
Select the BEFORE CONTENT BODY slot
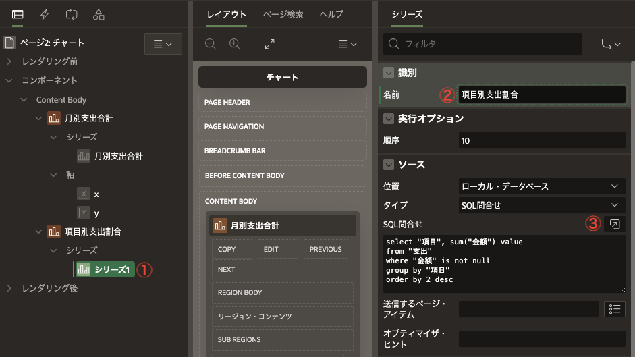(283, 176)
